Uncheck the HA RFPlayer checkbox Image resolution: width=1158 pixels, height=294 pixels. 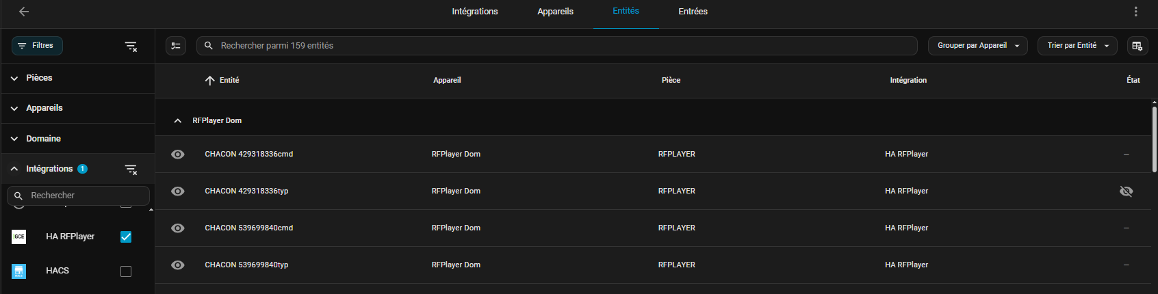click(126, 237)
